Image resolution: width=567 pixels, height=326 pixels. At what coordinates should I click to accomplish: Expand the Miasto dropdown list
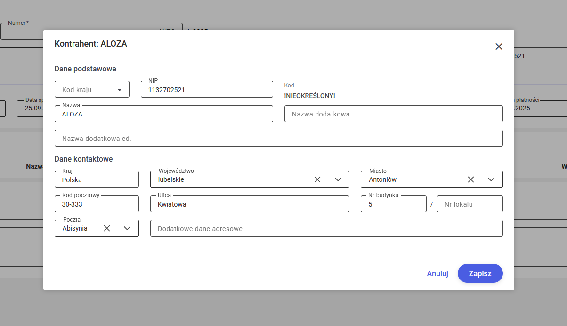491,179
